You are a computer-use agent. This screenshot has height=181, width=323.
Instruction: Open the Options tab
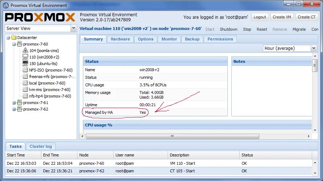[146, 39]
